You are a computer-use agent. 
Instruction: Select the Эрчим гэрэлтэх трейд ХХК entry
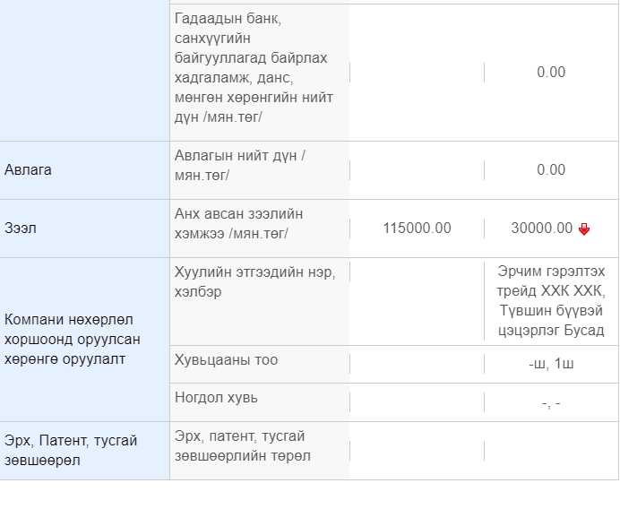(x=551, y=301)
